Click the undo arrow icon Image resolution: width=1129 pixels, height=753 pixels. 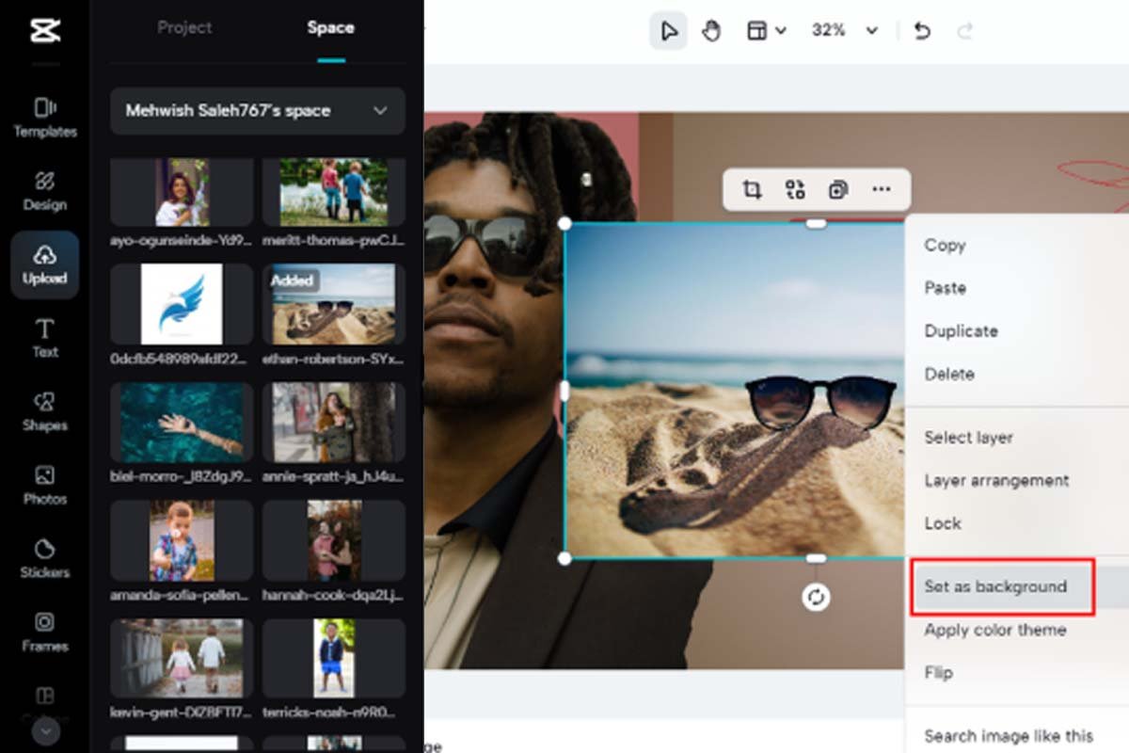[x=922, y=31]
